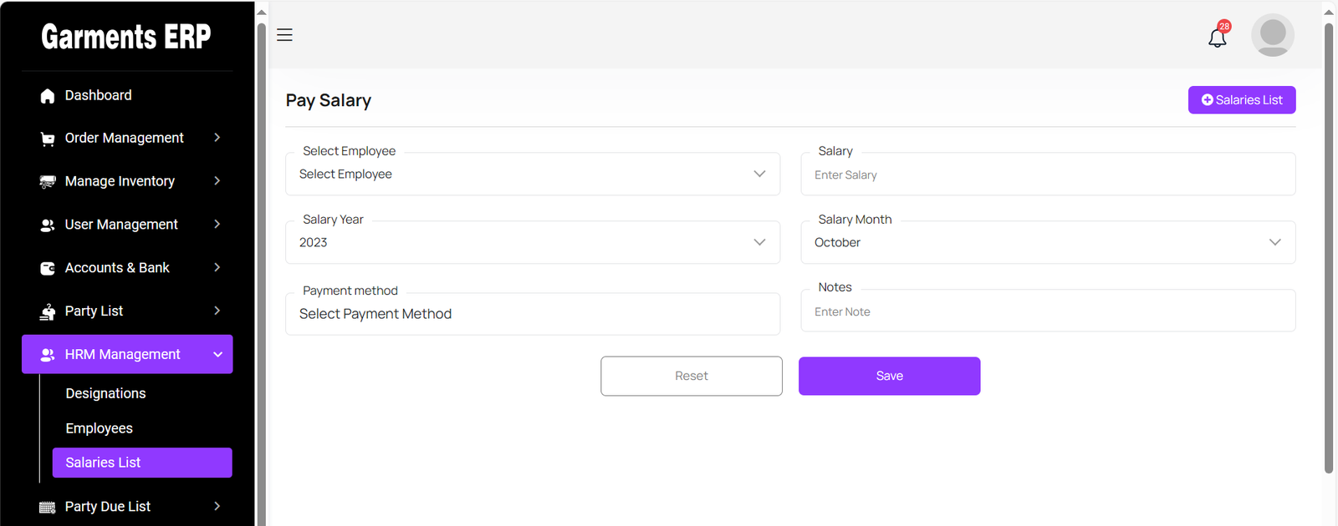1338x526 pixels.
Task: Open the Salary Year dropdown
Action: point(532,243)
